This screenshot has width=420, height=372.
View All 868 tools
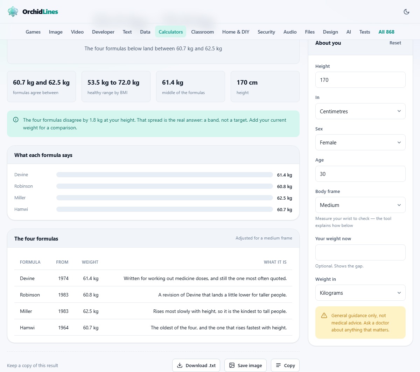coord(386,32)
